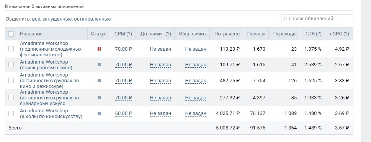Toggle the select-all checkbox in header
The image size is (371, 142).
[x=11, y=34]
